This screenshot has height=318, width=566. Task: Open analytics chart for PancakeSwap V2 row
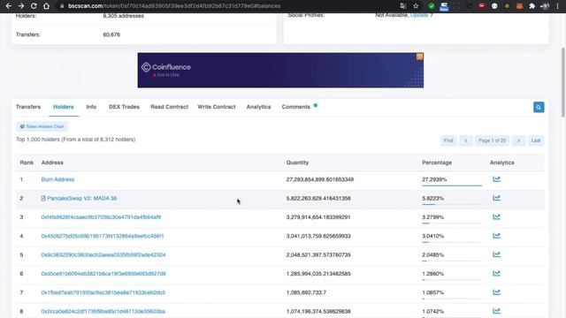pos(497,198)
